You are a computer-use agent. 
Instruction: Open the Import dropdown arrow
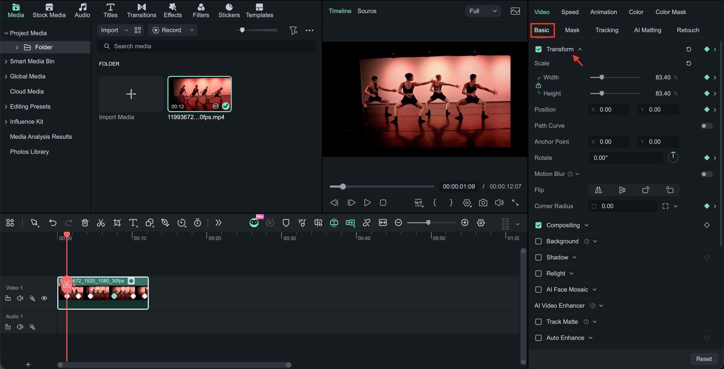click(126, 30)
